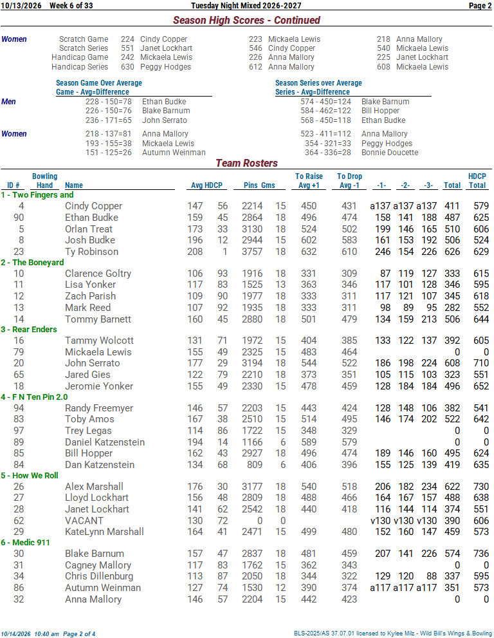
Task: Click Tommy Barnett's roster name
Action: [98, 319]
